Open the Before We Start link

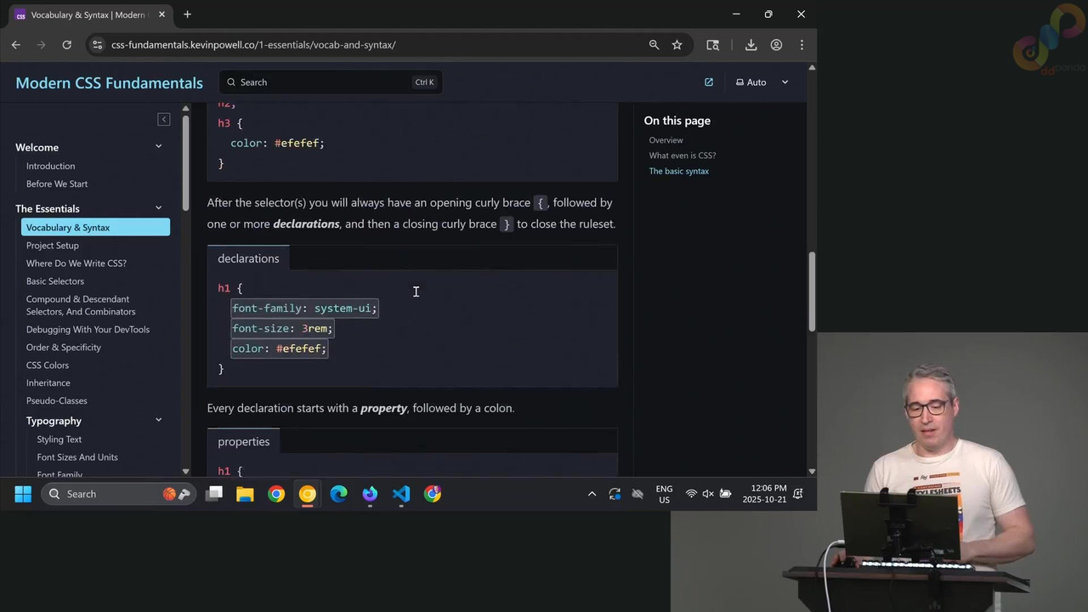[x=57, y=184]
